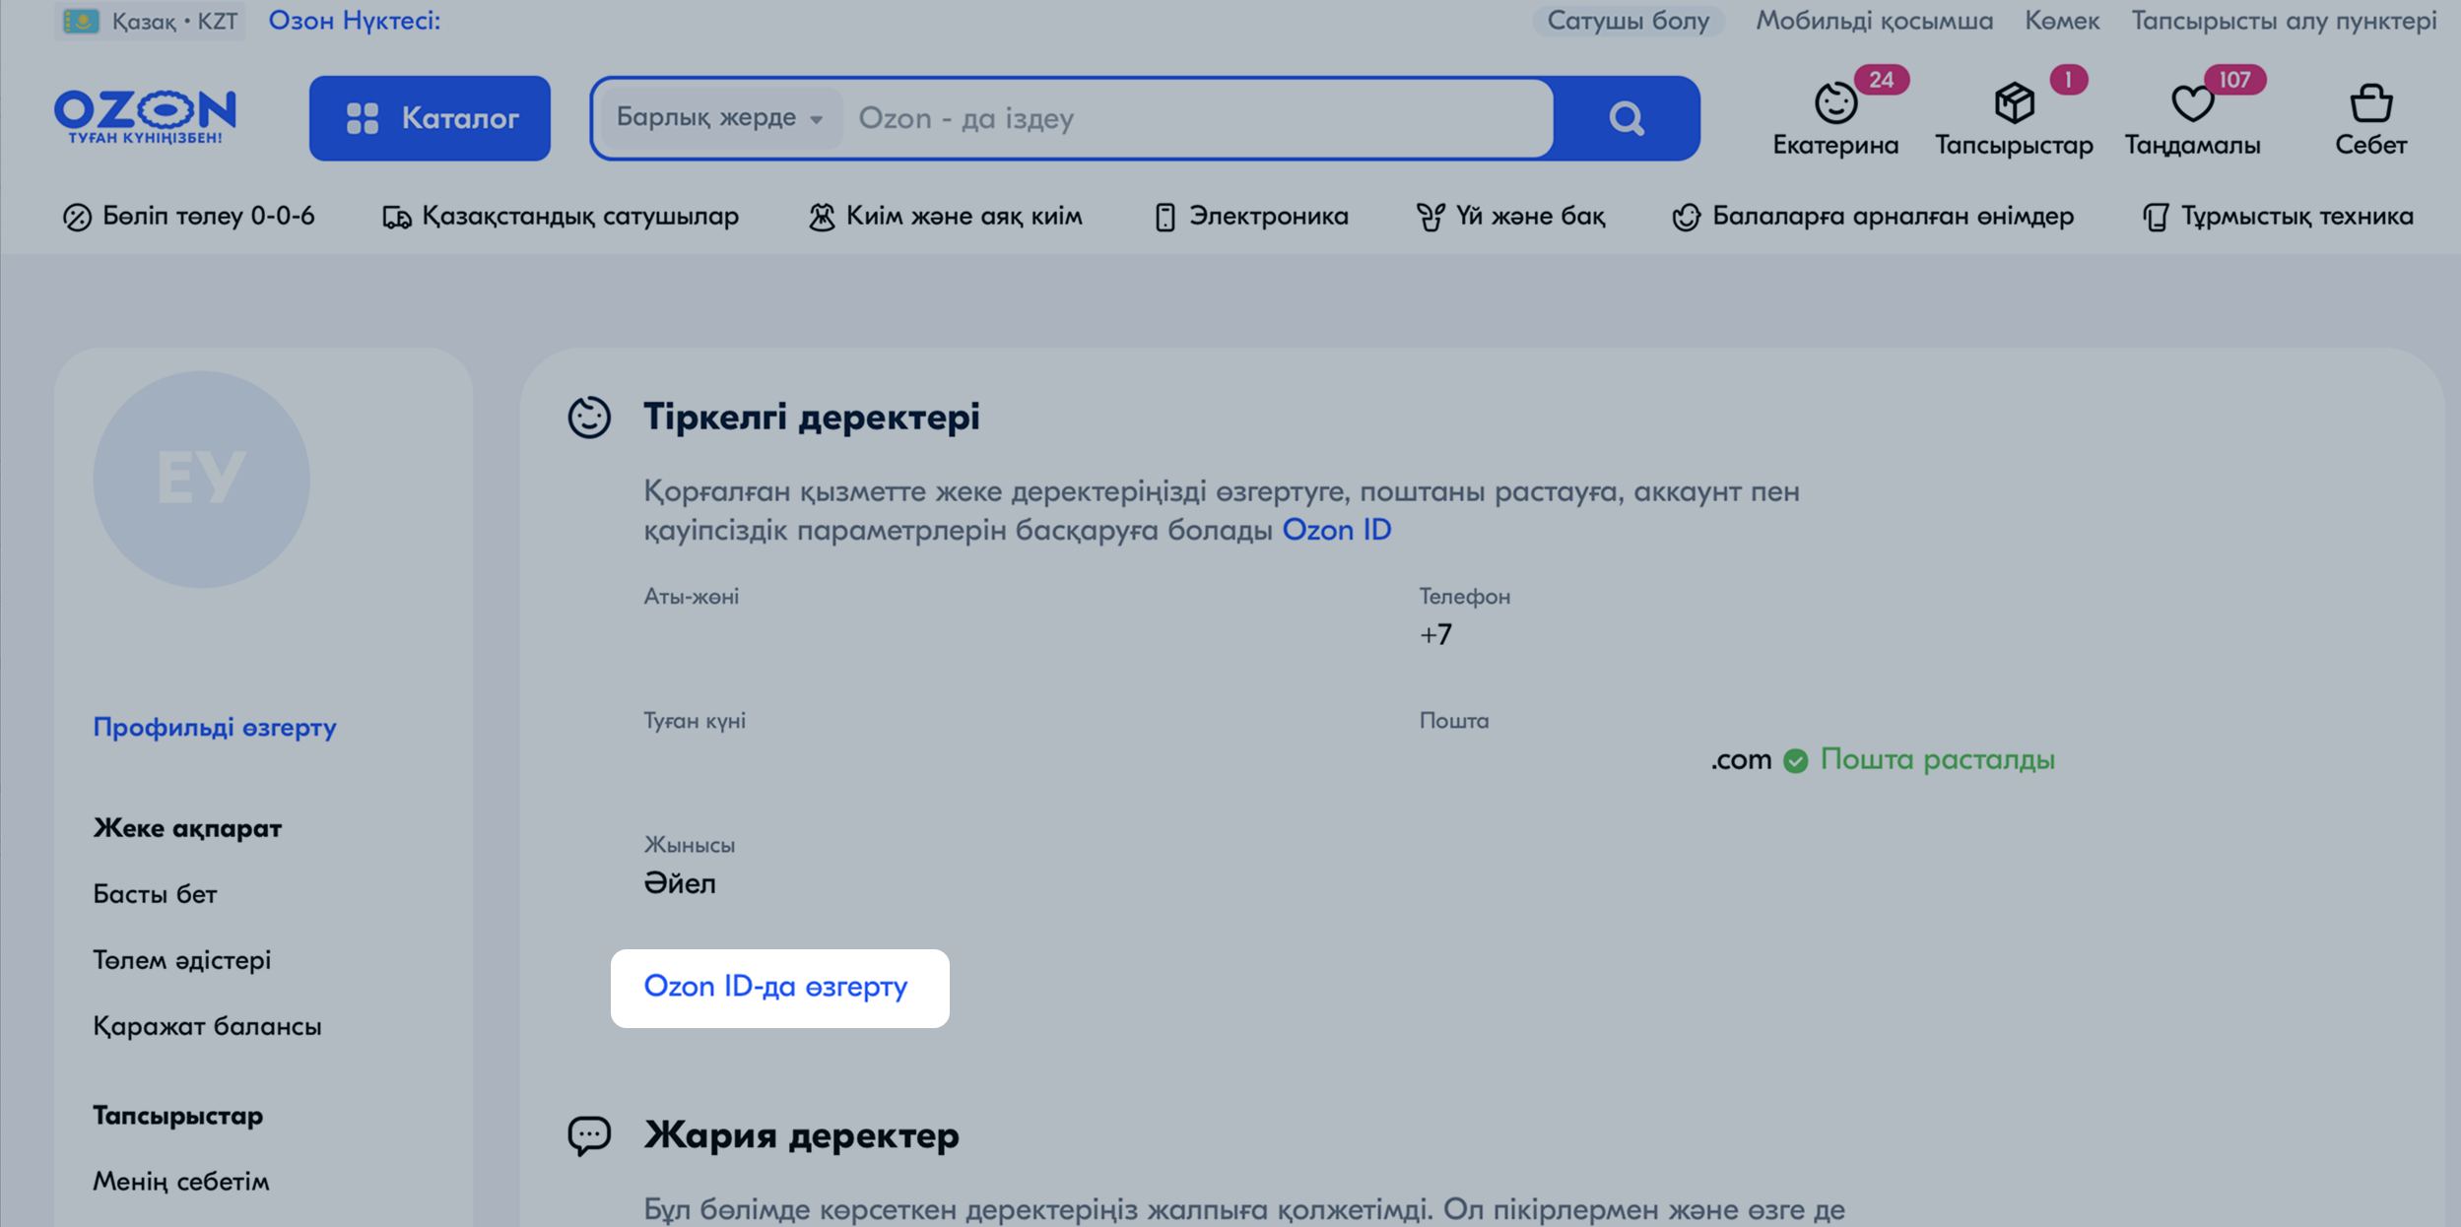Click the Озон Нүктесі link

click(355, 21)
